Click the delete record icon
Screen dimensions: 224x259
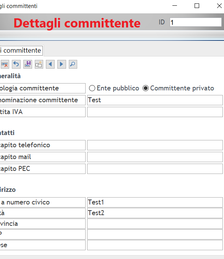pos(5,64)
